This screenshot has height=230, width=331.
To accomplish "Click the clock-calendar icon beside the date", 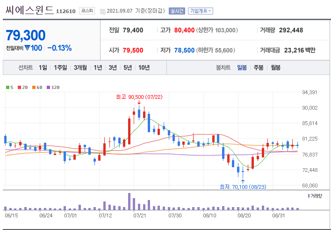I will coord(102,11).
